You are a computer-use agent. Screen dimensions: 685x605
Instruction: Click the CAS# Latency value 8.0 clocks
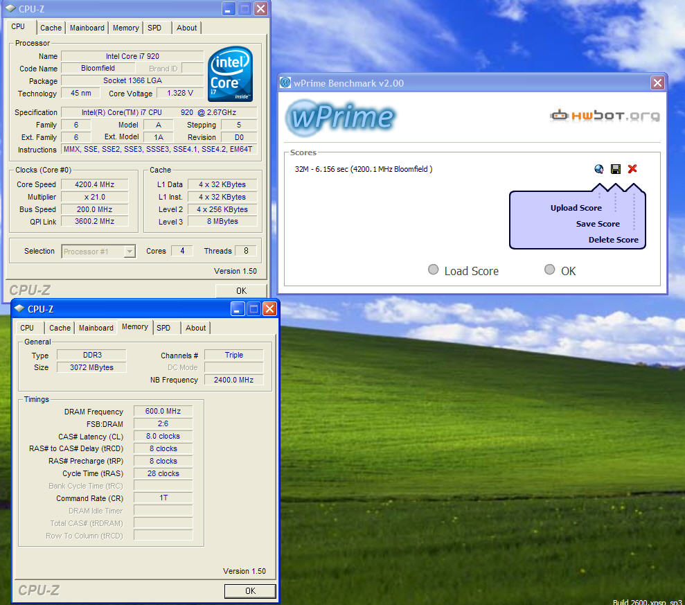163,436
